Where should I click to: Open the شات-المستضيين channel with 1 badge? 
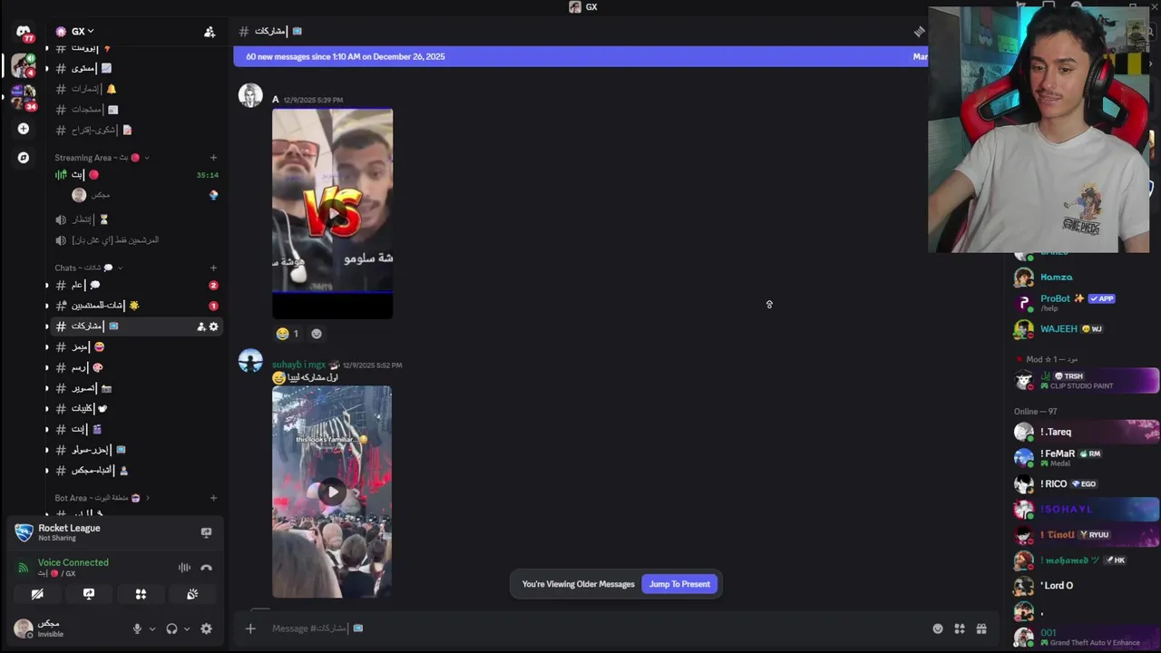tap(132, 306)
